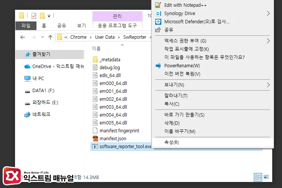282x188 pixels.
Task: Select the em000_64.dll file
Action: click(113, 83)
